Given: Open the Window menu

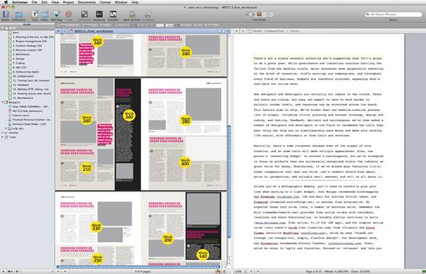Looking at the screenshot, I should (121, 2).
